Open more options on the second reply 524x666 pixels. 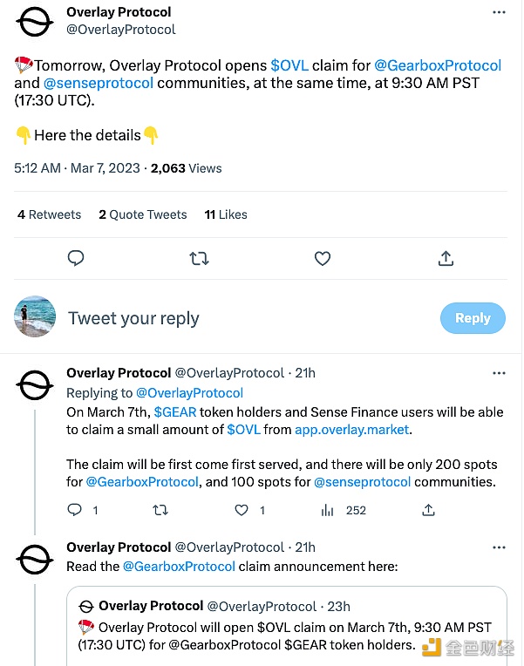[499, 547]
